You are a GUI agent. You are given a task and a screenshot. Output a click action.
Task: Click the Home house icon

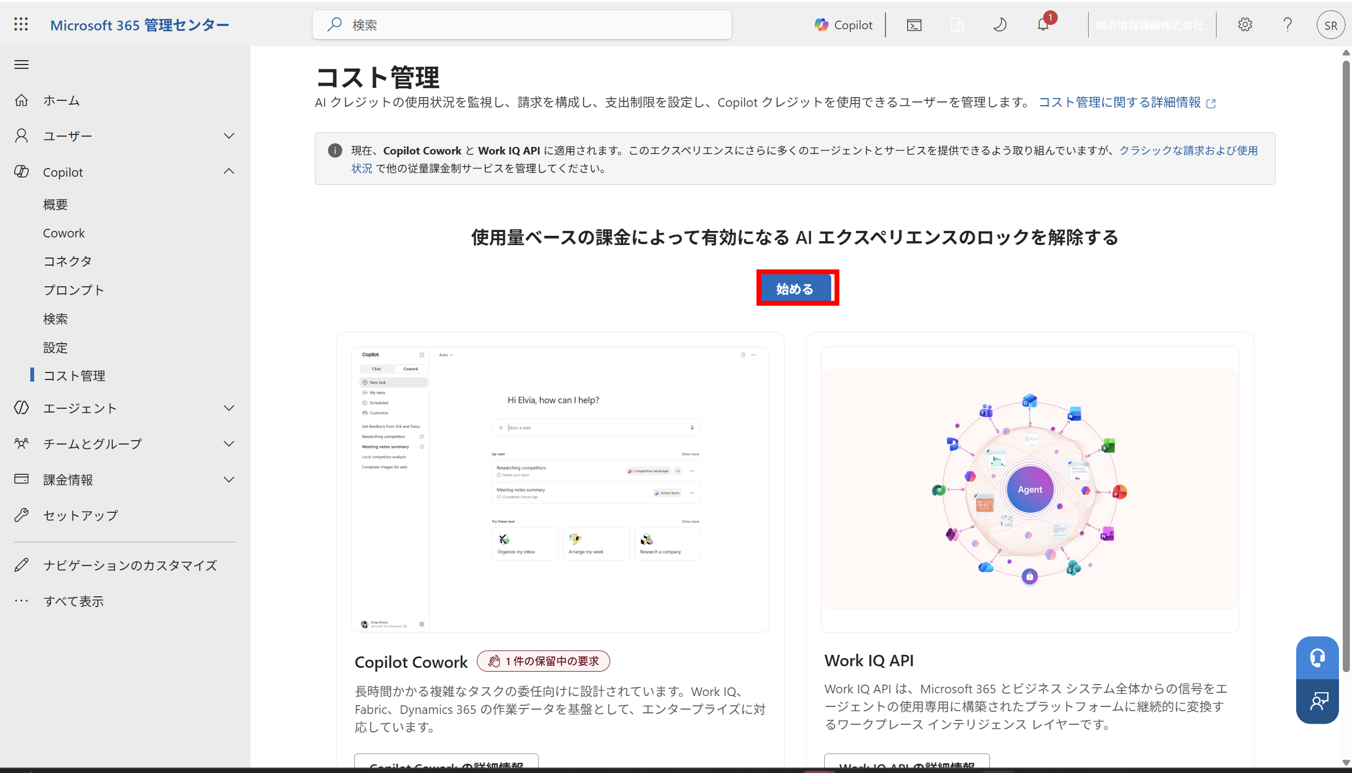pyautogui.click(x=21, y=100)
